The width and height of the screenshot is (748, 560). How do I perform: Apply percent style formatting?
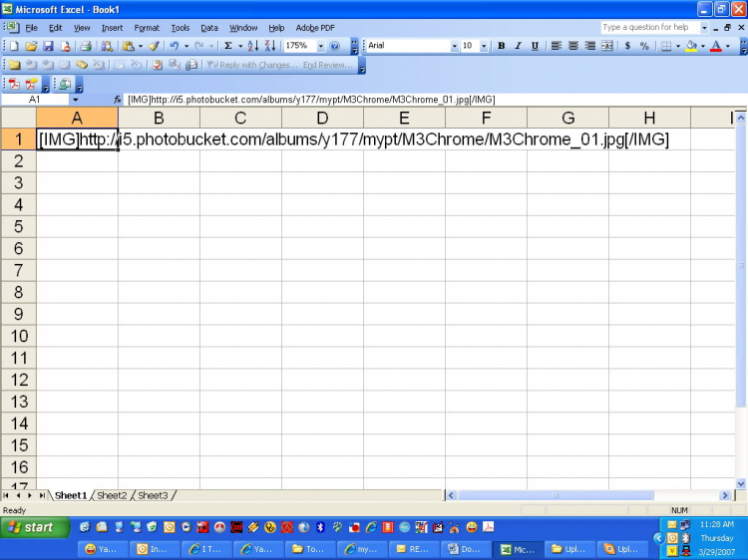pyautogui.click(x=644, y=46)
